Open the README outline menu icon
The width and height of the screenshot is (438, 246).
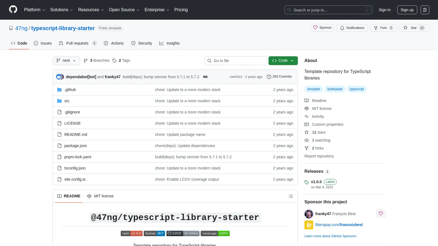(291, 196)
